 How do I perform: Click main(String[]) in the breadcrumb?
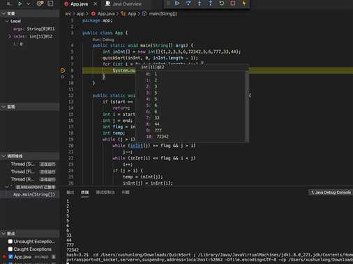coord(163,14)
